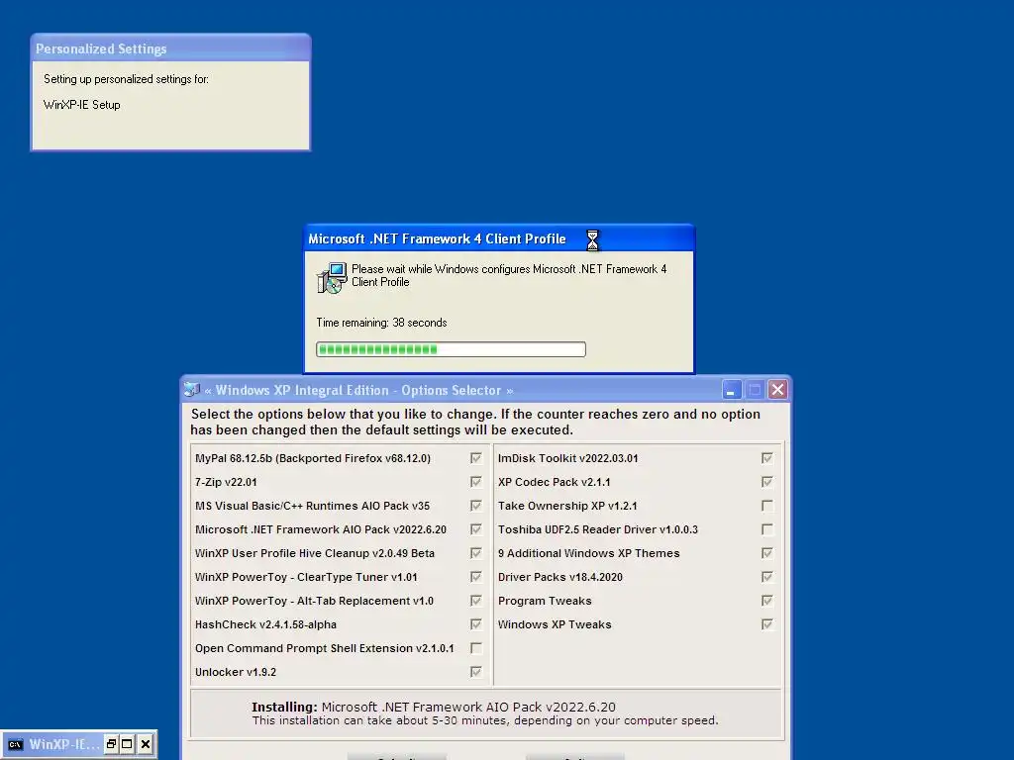The width and height of the screenshot is (1014, 760).
Task: Click the .NET Framework installer package icon
Action: (332, 278)
